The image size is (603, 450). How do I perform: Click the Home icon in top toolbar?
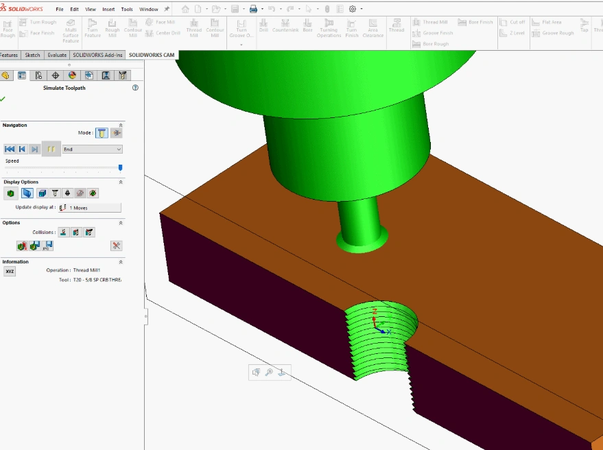[185, 9]
